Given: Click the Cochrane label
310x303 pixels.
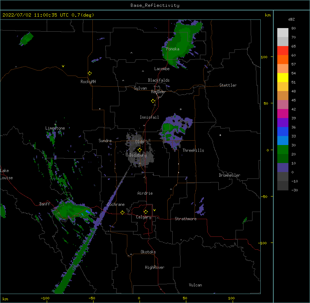Looking at the screenshot, I should [116, 204].
